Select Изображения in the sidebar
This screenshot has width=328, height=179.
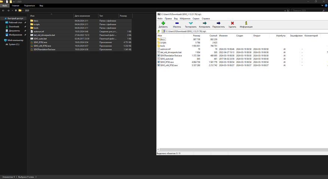15,35
